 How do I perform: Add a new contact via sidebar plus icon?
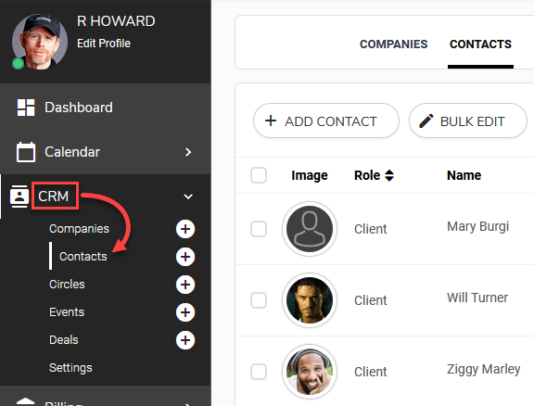coord(185,257)
